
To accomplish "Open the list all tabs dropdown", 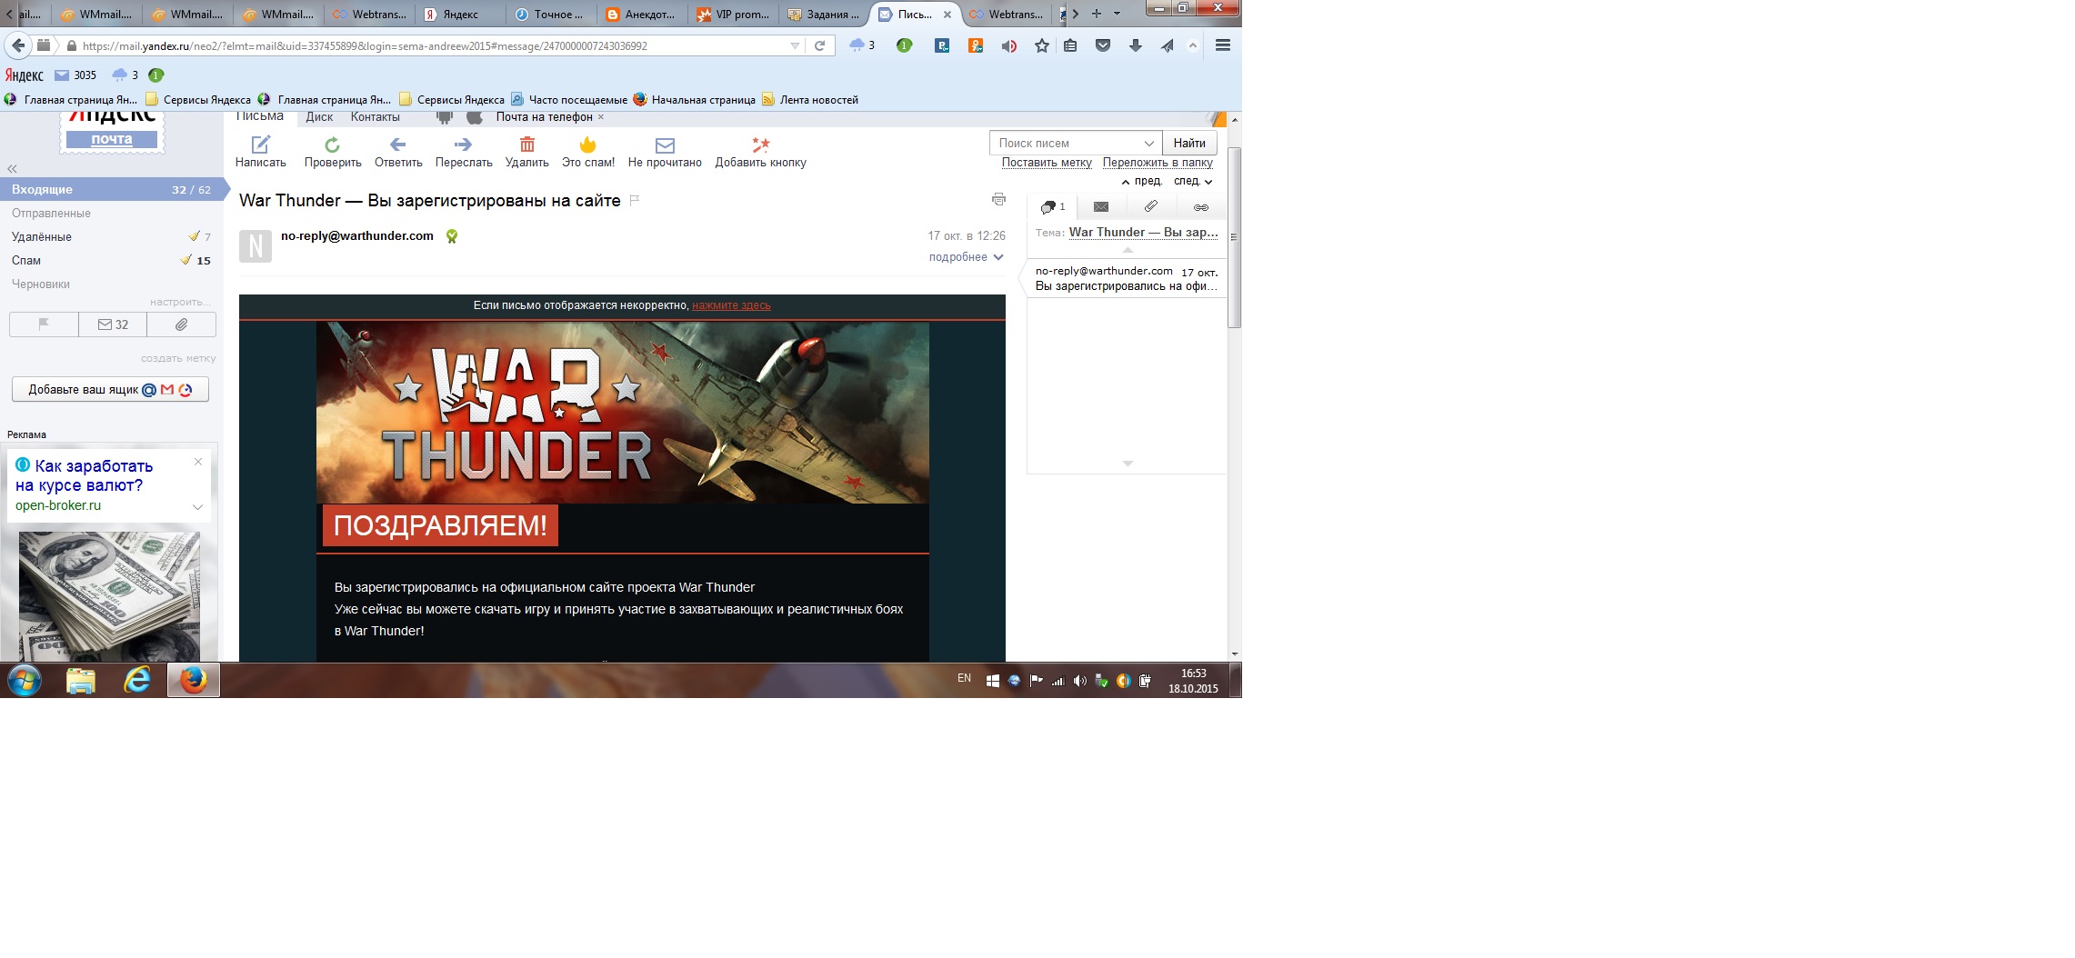I will (1117, 14).
